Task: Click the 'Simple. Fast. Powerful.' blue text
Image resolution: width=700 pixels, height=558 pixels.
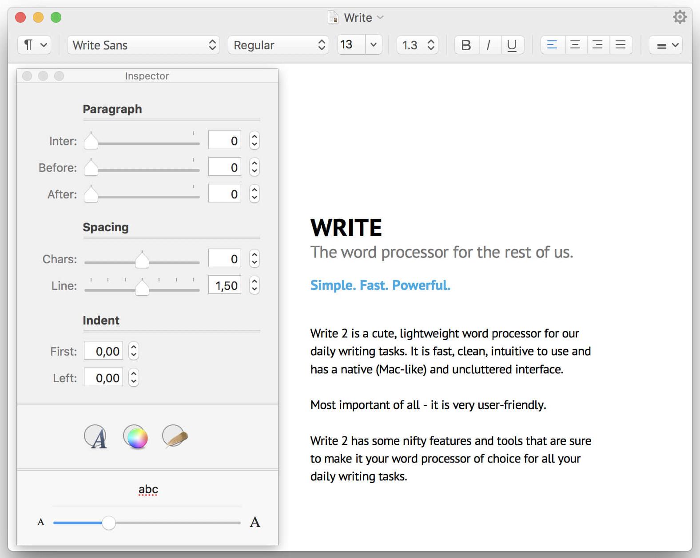Action: click(x=380, y=285)
